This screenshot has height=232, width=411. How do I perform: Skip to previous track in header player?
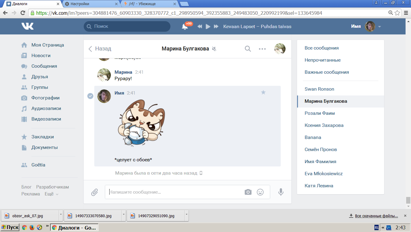(x=200, y=27)
